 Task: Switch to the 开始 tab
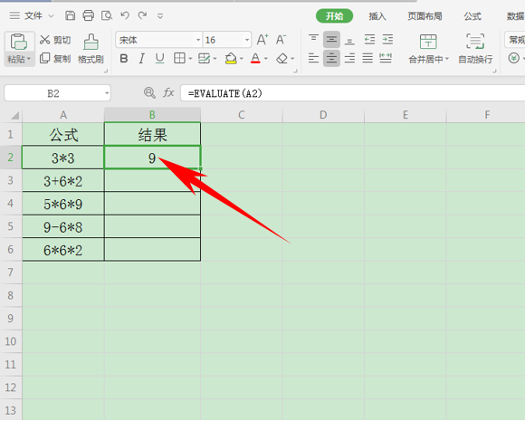(x=334, y=16)
